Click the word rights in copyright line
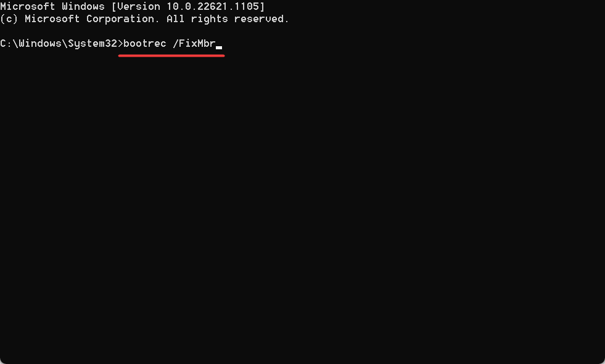 (x=210, y=19)
